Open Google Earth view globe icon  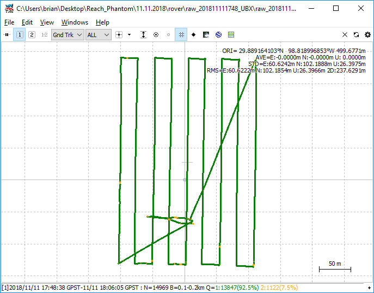point(218,35)
